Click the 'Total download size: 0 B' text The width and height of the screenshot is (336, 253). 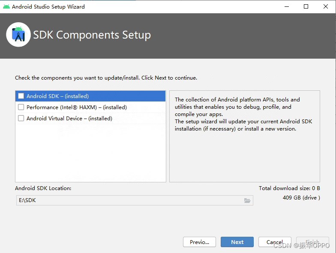(289, 188)
